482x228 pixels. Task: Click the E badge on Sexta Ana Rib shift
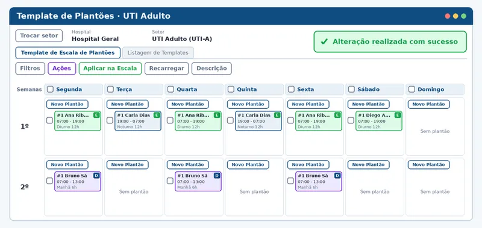point(337,115)
